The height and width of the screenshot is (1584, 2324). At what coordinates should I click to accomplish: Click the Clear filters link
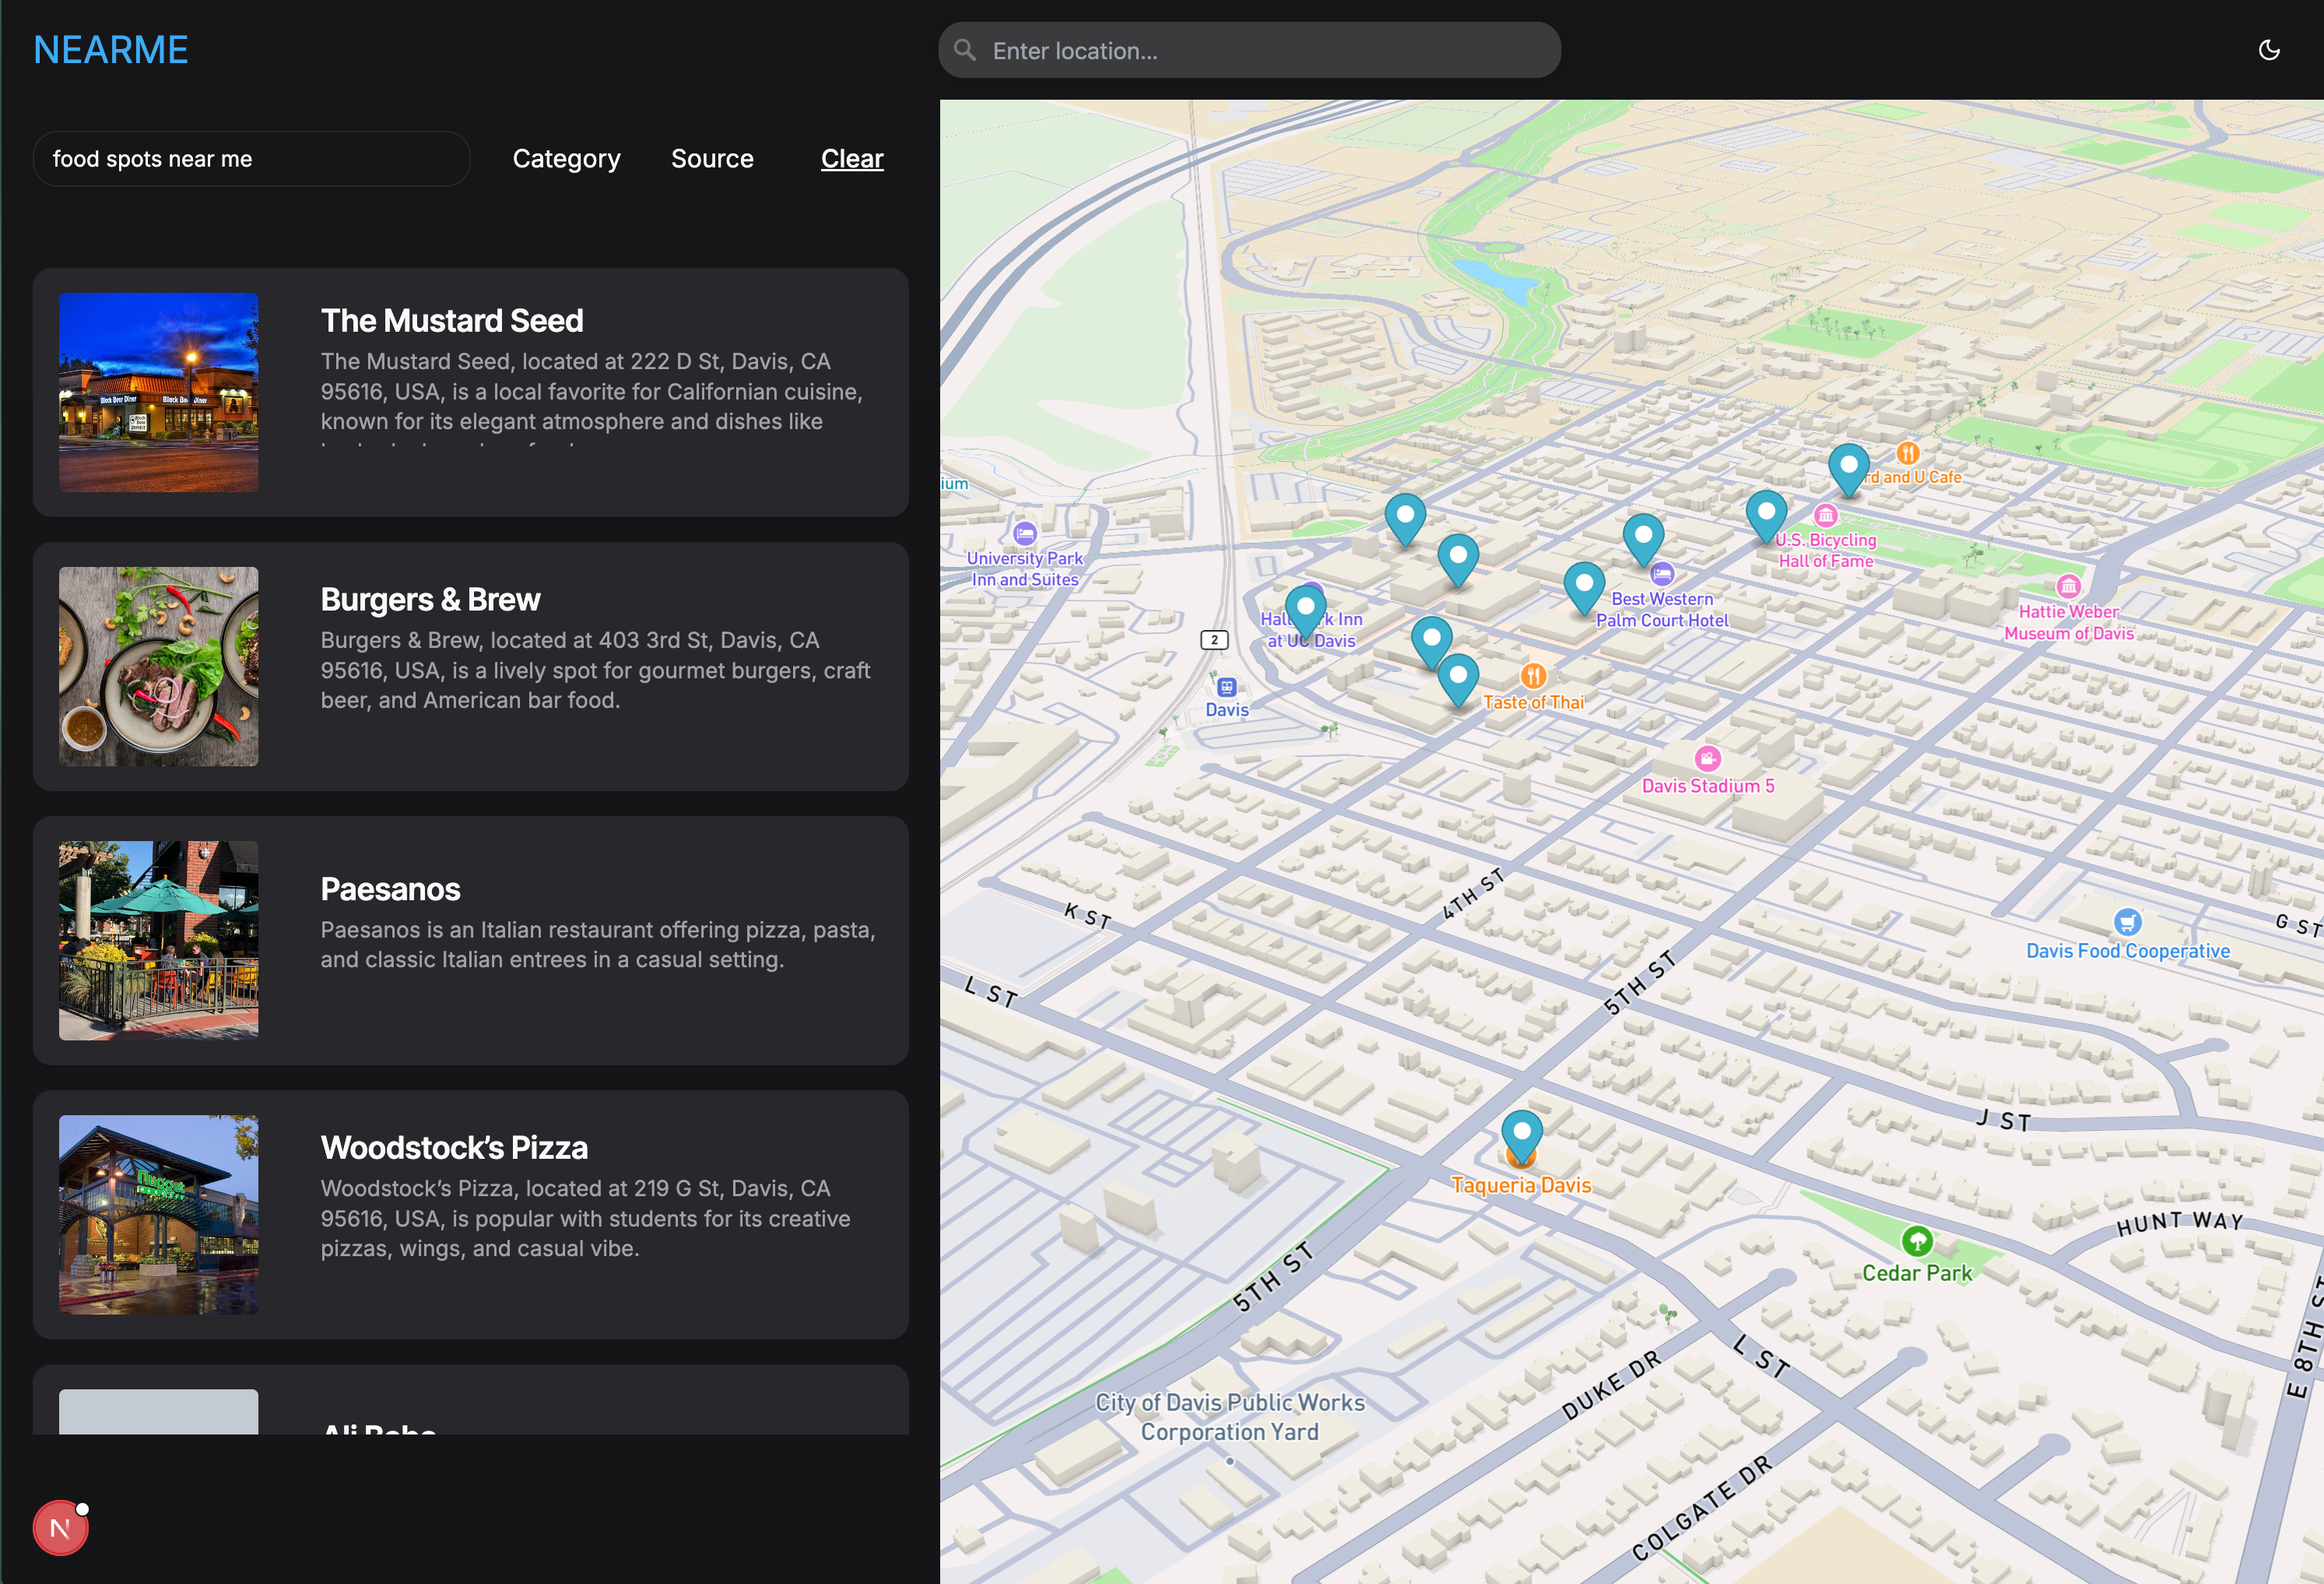(x=852, y=159)
